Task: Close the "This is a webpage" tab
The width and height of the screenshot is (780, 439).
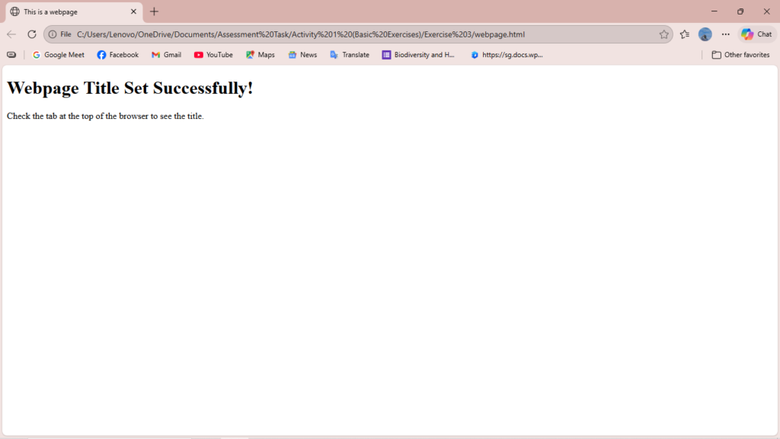Action: point(133,11)
